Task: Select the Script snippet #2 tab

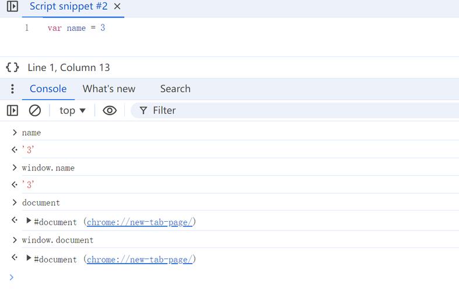Action: [68, 6]
